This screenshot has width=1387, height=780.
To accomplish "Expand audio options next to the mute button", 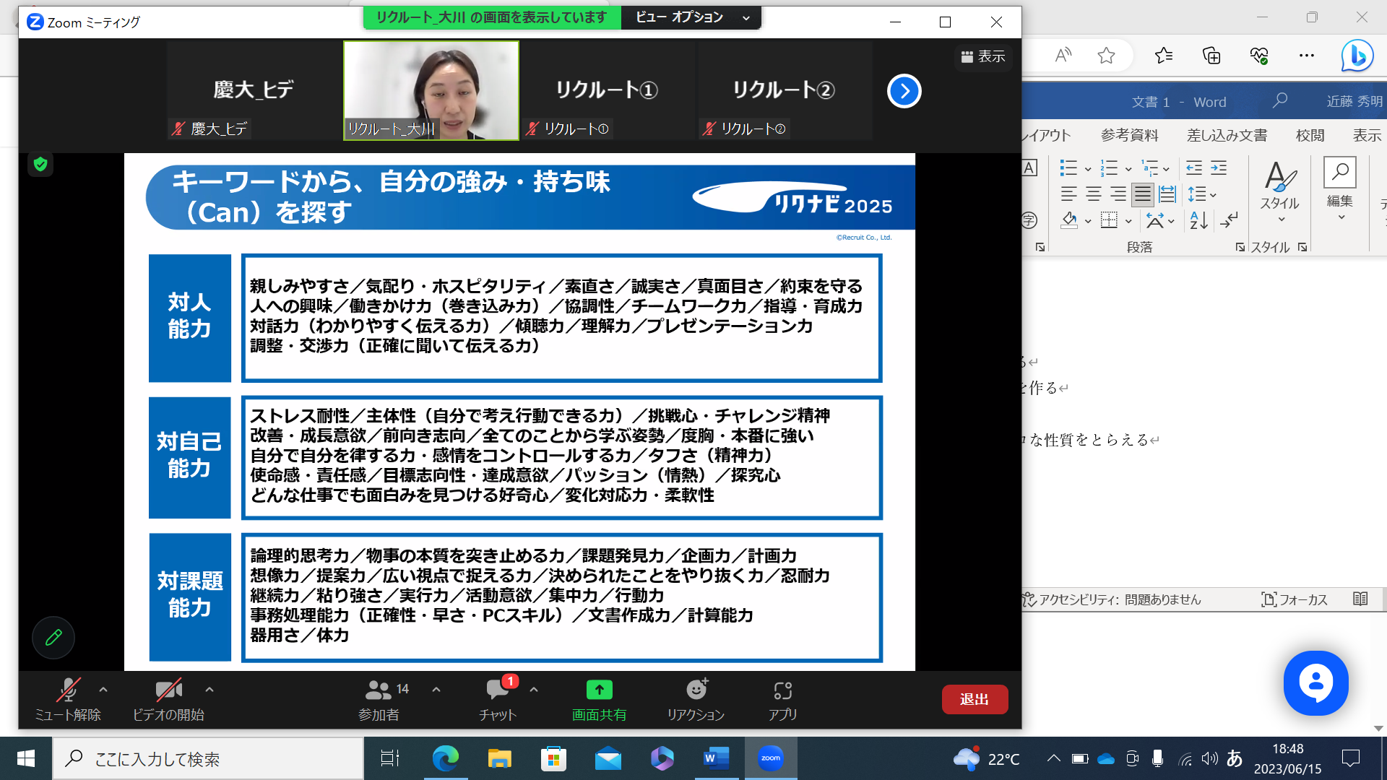I will 102,689.
